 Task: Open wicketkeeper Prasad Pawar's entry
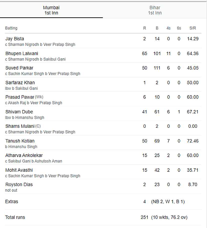click(20, 97)
